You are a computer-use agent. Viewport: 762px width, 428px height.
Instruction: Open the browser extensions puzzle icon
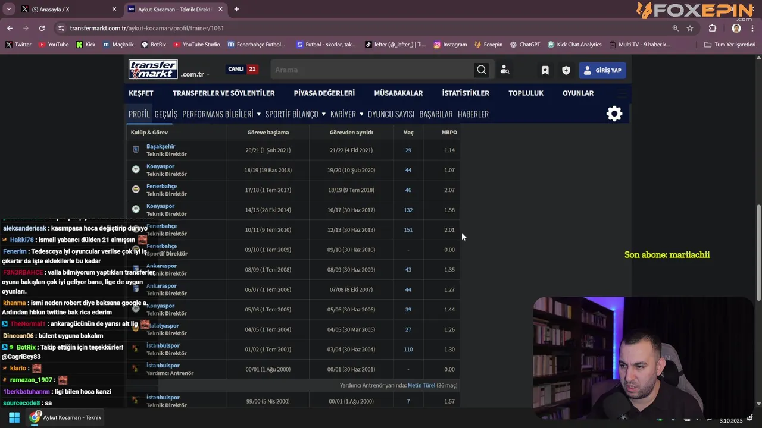coord(713,28)
